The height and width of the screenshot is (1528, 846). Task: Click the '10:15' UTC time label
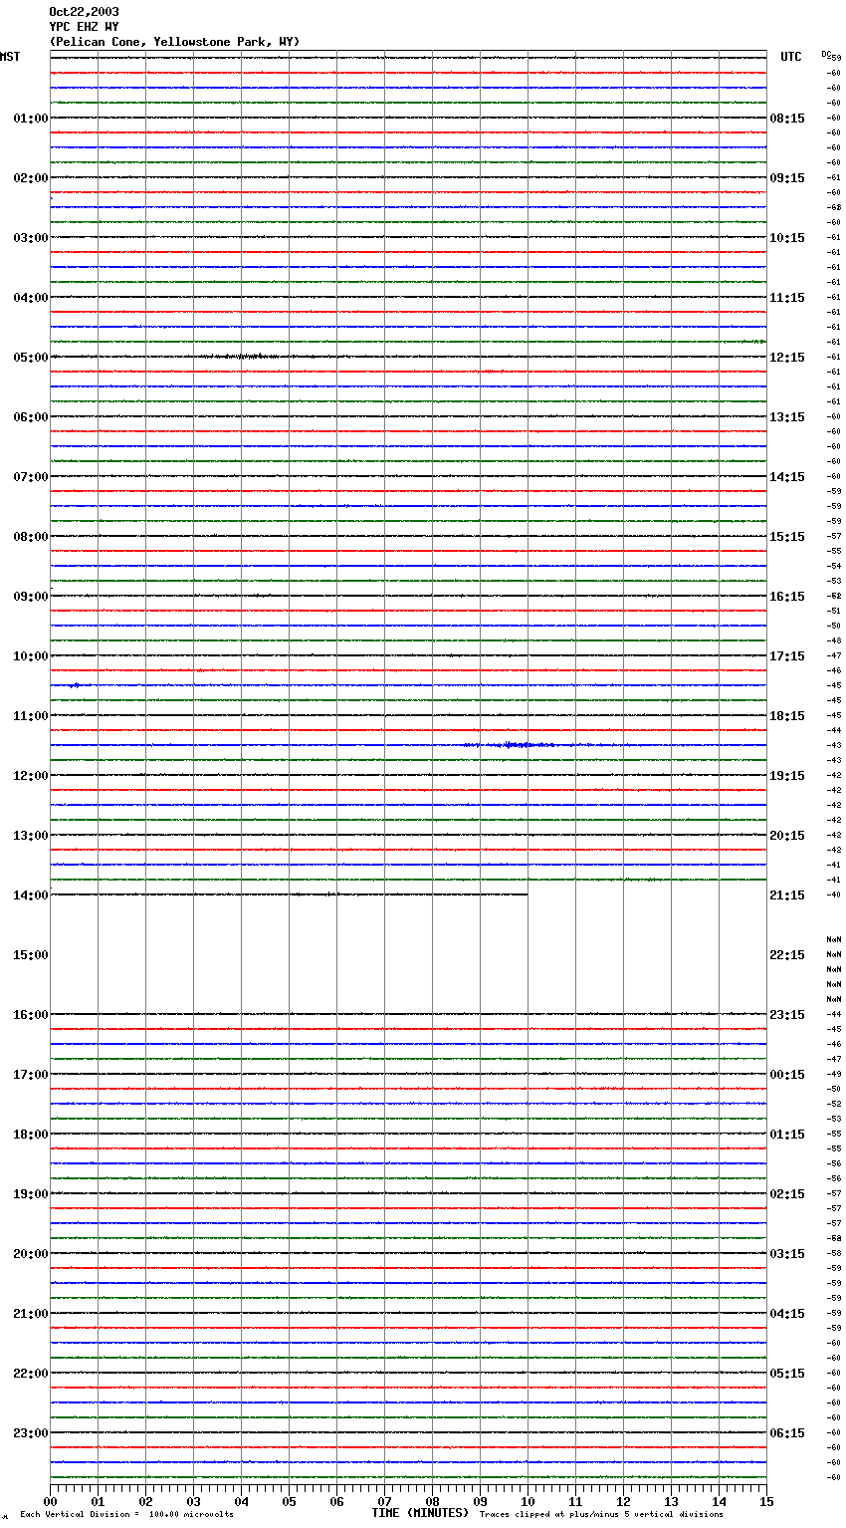(787, 238)
